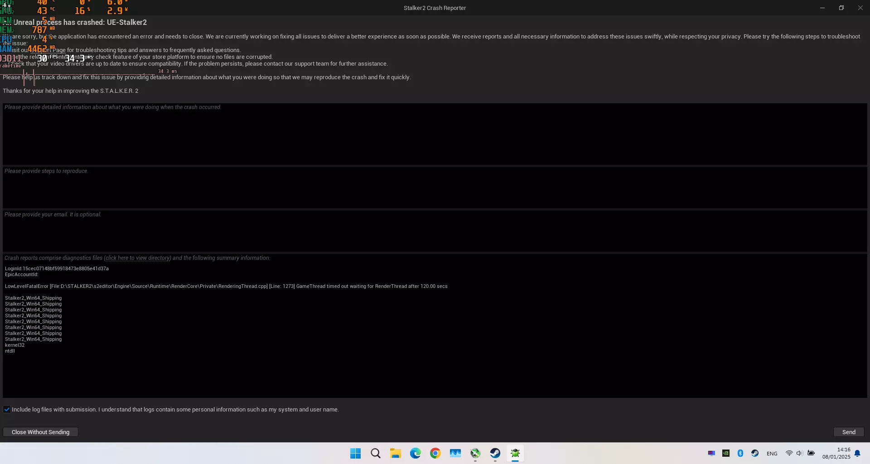Select the kernel32 entry in crash summary
The height and width of the screenshot is (464, 870).
point(14,345)
